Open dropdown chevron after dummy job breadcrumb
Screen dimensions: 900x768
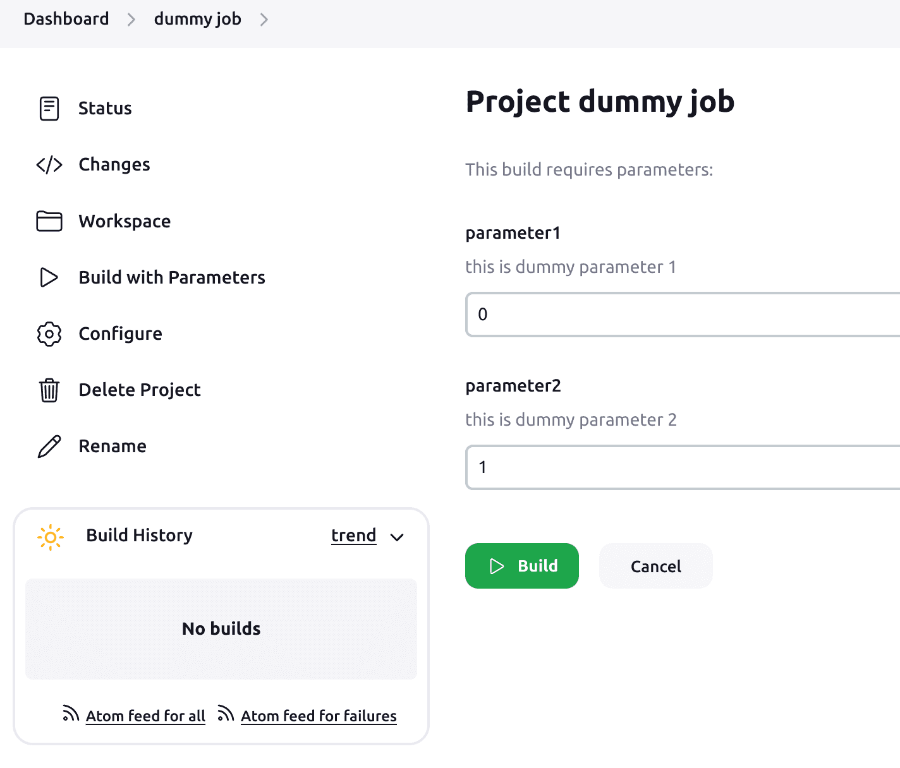point(264,20)
